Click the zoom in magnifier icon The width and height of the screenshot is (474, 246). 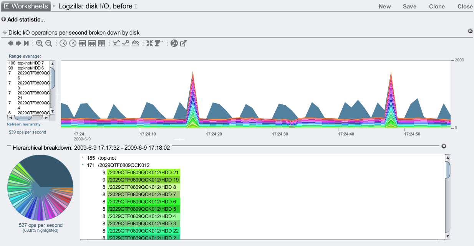point(39,43)
